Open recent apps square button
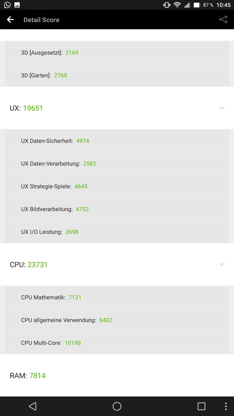The height and width of the screenshot is (416, 234). (201, 406)
